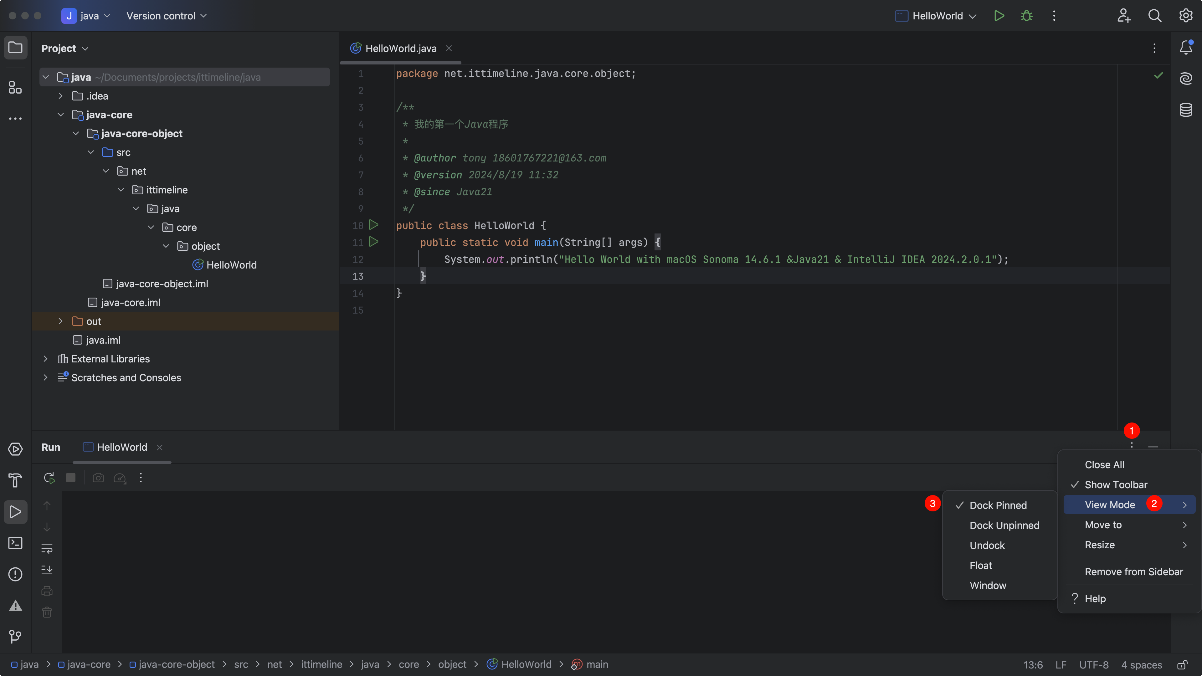This screenshot has width=1202, height=676.
Task: Click the Build hammer icon in sidebar
Action: tap(15, 480)
